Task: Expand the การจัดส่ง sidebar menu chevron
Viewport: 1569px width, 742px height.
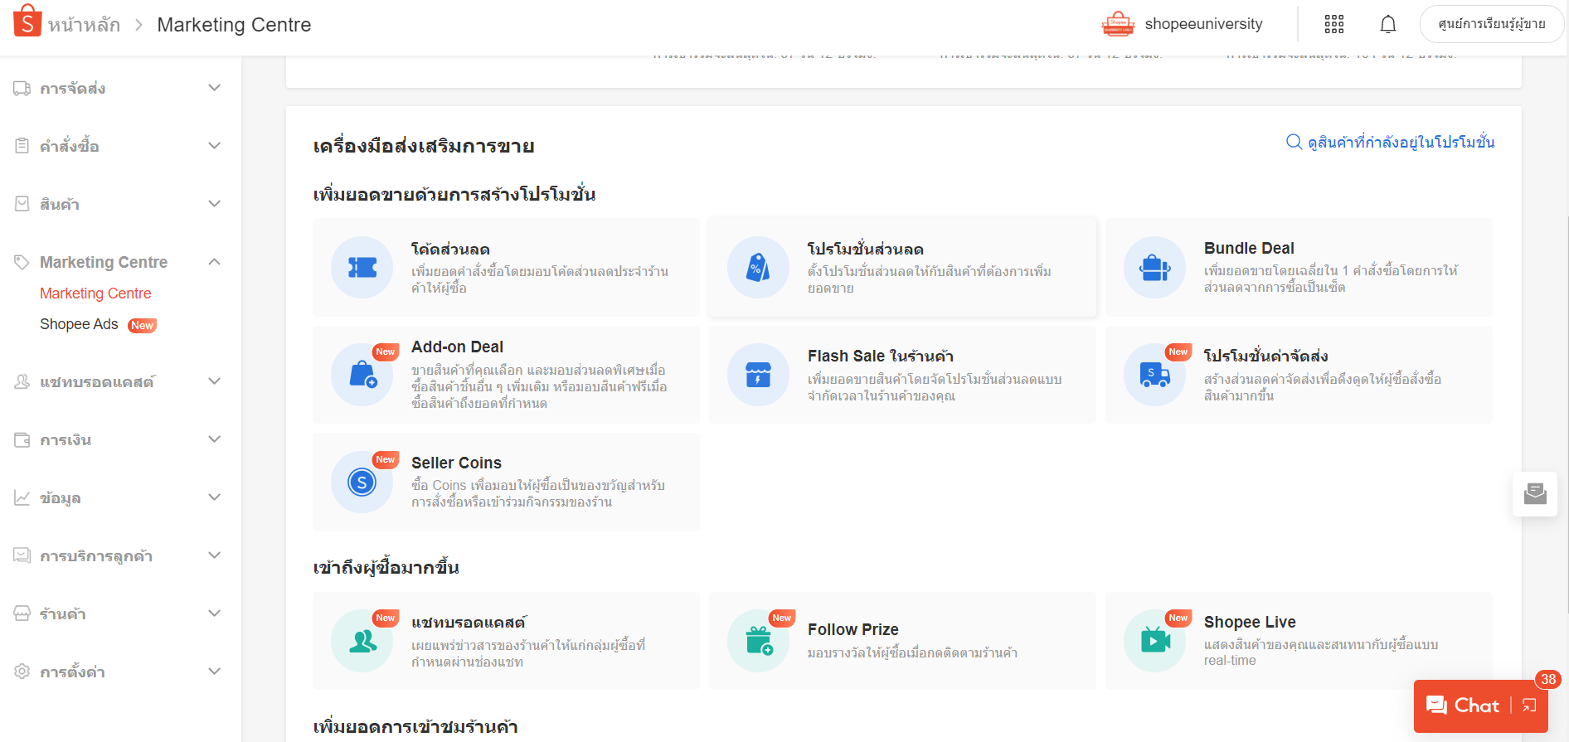Action: [x=215, y=88]
